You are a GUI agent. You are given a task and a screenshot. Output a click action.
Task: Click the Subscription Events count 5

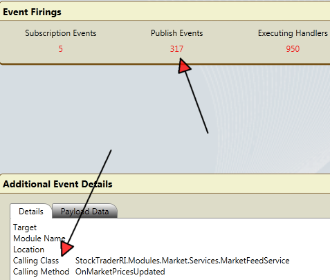(61, 49)
